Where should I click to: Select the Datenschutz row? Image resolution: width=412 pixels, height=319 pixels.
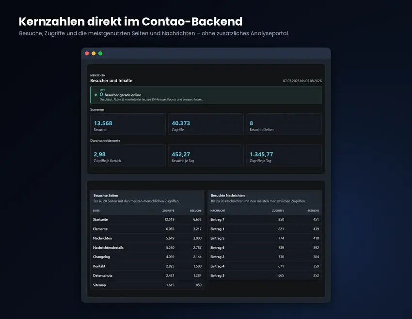(147, 276)
